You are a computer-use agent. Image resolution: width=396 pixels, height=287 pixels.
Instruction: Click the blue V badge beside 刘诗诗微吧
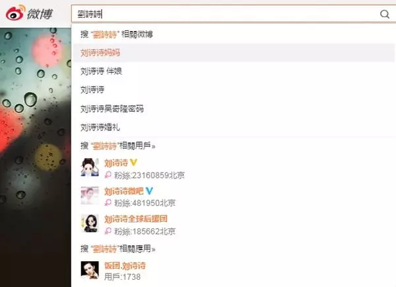click(x=149, y=190)
